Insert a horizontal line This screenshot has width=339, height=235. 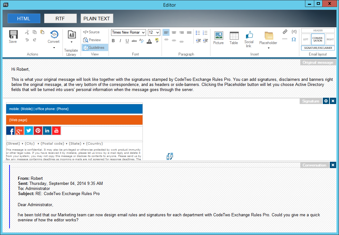285,39
